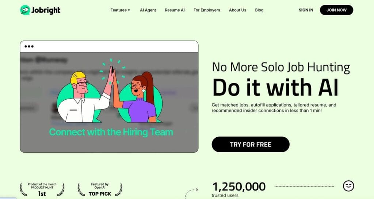Viewport: 374px width, 199px height.
Task: Open the AI Agent page
Action: coord(148,10)
